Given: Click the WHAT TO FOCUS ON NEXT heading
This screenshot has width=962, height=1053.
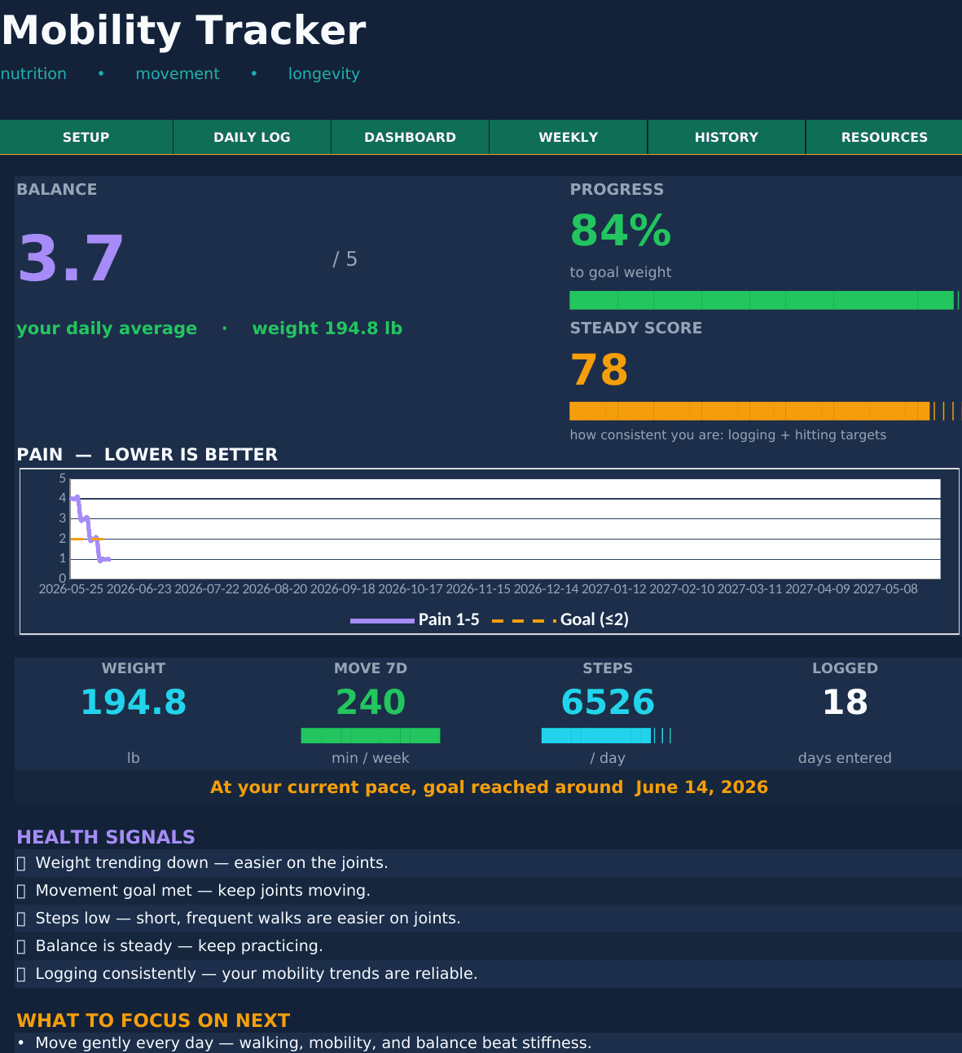Looking at the screenshot, I should pos(153,1020).
